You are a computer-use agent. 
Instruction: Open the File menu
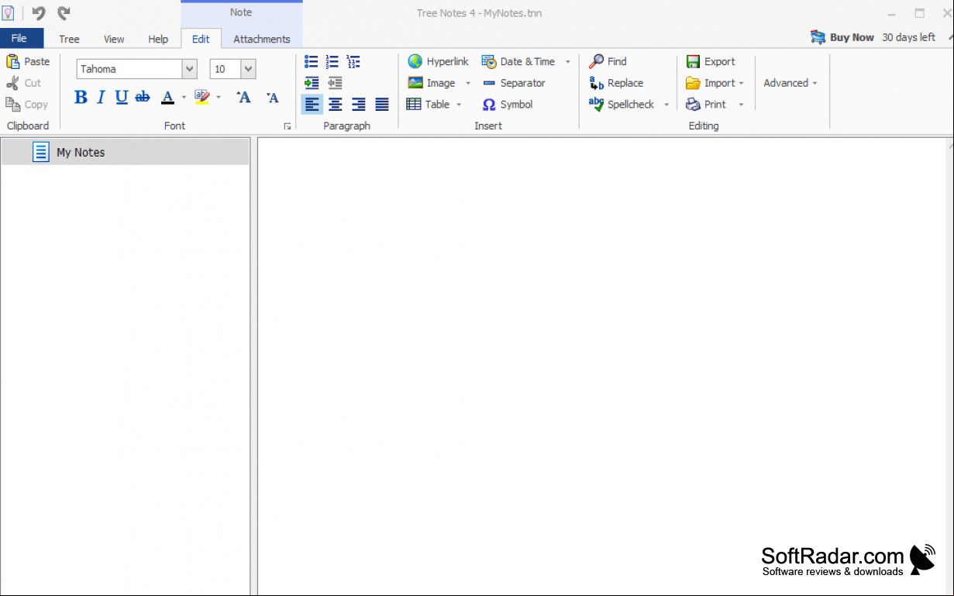pos(22,38)
